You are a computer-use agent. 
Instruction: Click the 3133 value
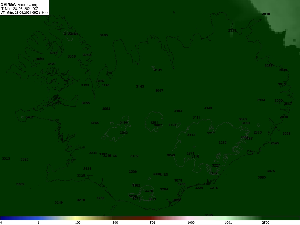85,85
